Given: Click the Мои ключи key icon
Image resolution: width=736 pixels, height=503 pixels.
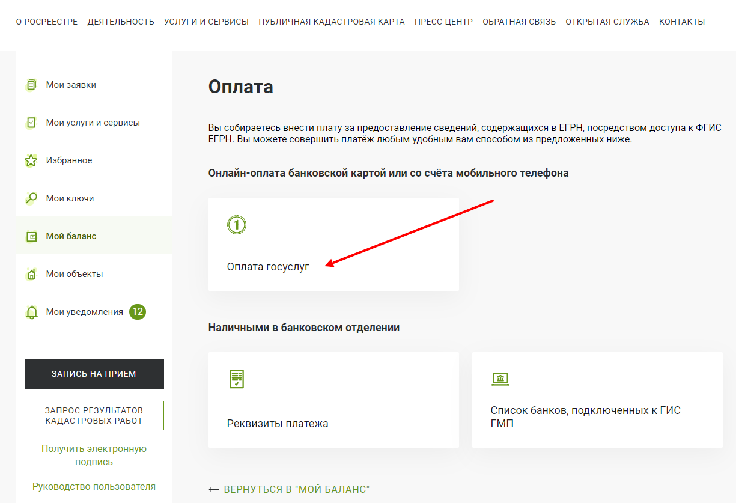Looking at the screenshot, I should click(31, 198).
